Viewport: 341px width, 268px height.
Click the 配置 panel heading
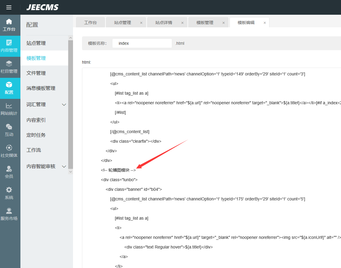pyautogui.click(x=32, y=25)
